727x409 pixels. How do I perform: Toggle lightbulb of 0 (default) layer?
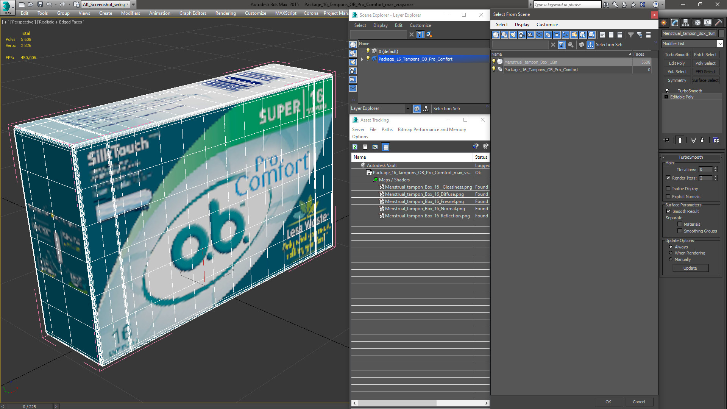pos(368,51)
